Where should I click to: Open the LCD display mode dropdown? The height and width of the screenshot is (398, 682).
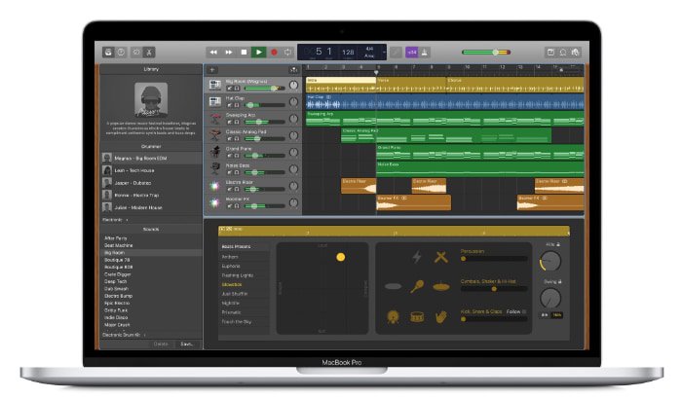pos(384,53)
